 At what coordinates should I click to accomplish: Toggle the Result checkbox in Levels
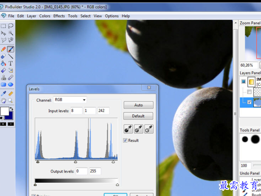click(125, 140)
